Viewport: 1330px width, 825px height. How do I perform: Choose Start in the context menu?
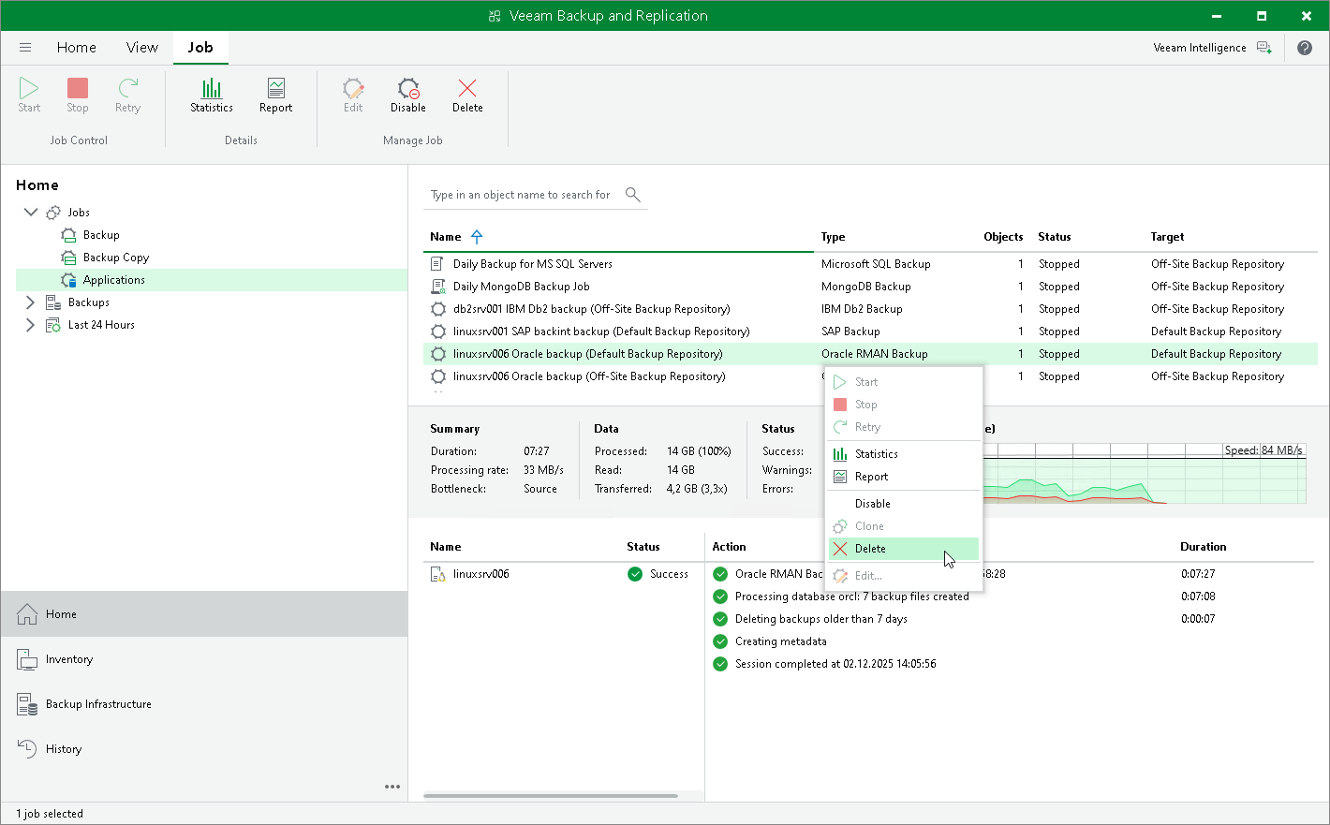coord(904,382)
